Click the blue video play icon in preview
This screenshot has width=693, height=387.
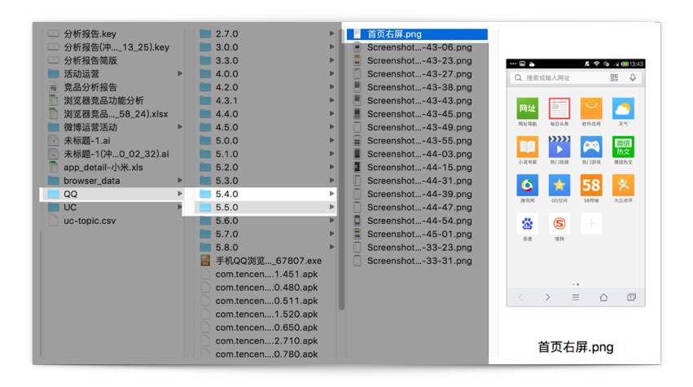[x=559, y=147]
